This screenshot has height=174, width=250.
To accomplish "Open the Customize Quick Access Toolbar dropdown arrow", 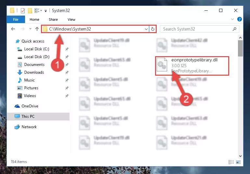I will [46, 11].
